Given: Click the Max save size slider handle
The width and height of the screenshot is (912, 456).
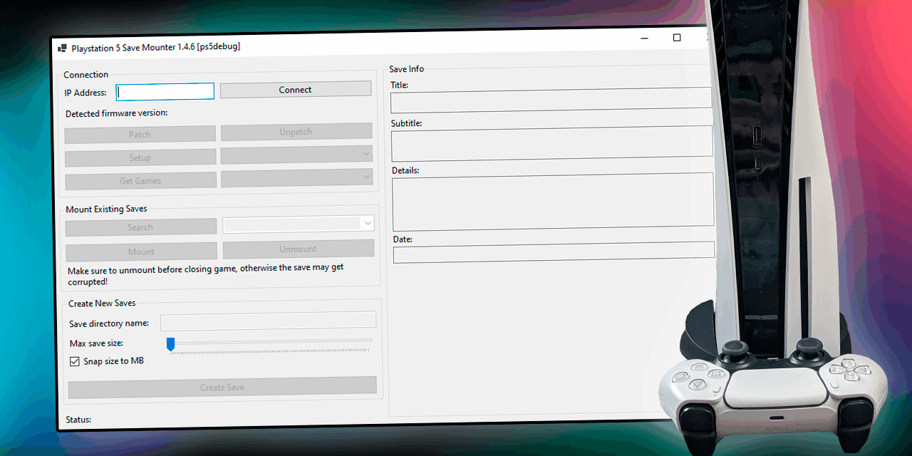Looking at the screenshot, I should click(x=170, y=345).
